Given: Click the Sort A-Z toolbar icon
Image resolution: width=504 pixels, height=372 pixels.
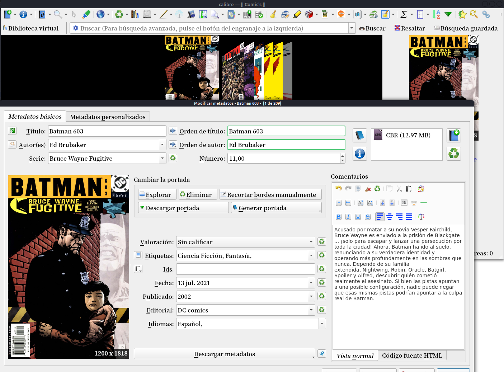Looking at the screenshot, I should point(436,14).
